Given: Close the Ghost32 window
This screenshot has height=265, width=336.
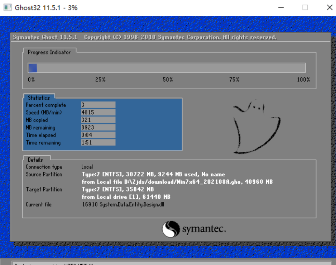Looking at the screenshot, I should point(329,8).
